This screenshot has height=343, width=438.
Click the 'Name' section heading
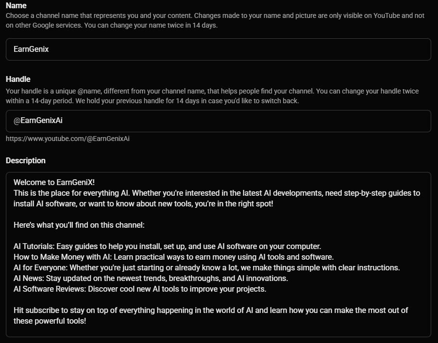(x=16, y=5)
